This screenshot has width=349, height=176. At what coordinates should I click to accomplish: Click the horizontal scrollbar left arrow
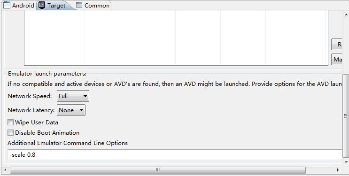(5, 170)
